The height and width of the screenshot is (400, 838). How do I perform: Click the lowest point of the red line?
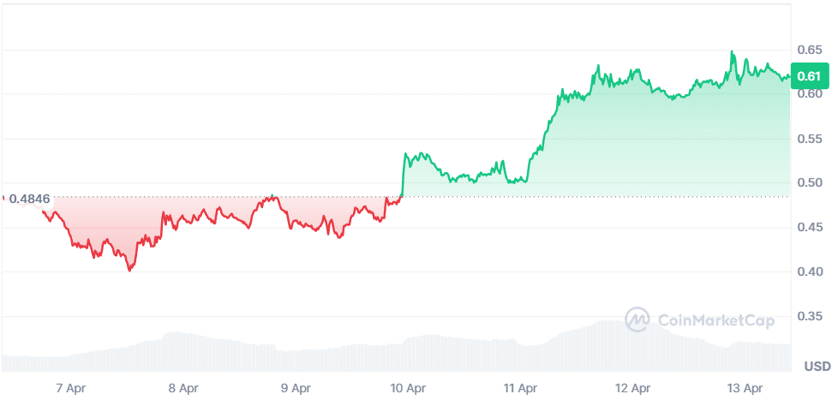pos(130,270)
